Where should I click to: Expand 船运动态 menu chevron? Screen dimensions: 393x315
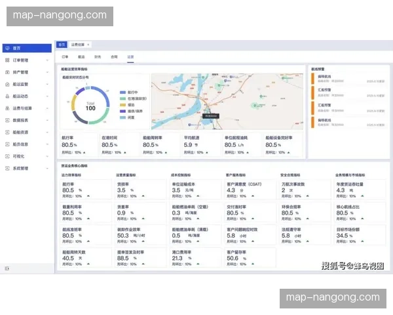[47, 96]
